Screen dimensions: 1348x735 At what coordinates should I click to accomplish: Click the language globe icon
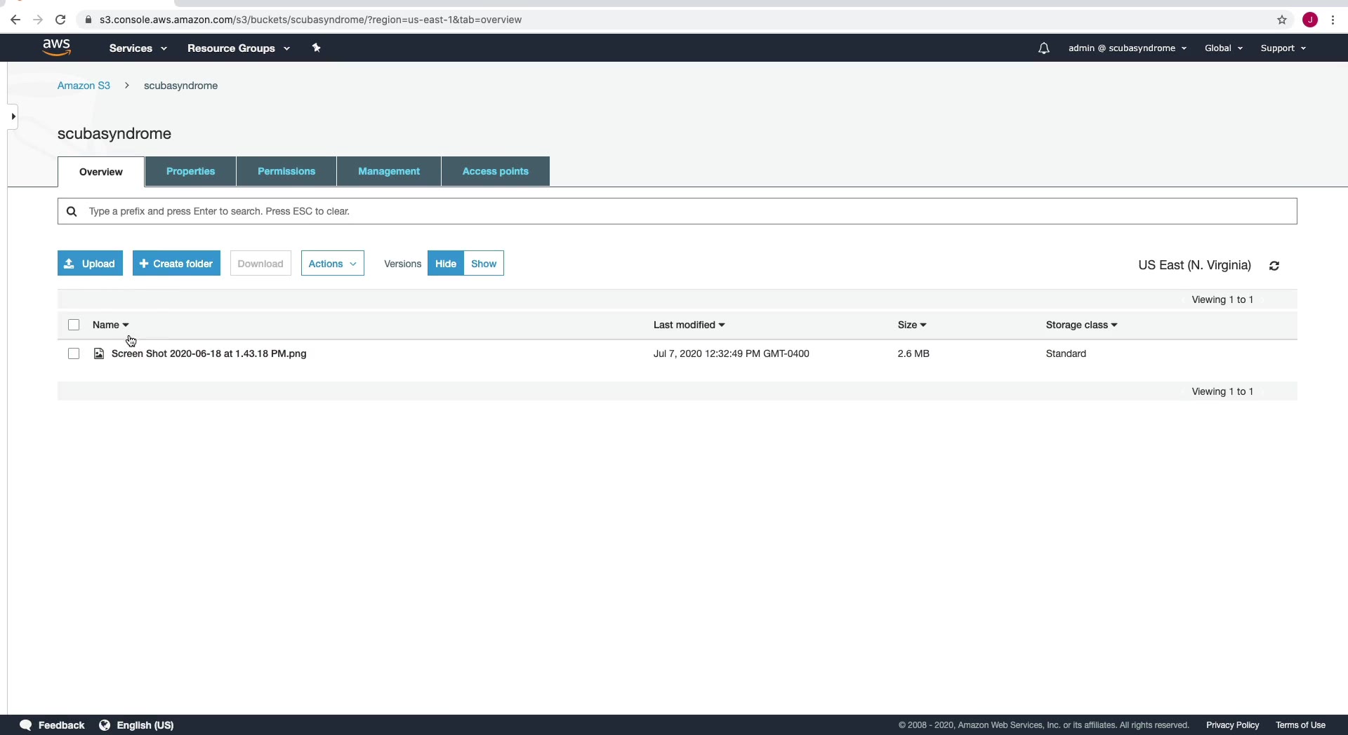click(105, 725)
